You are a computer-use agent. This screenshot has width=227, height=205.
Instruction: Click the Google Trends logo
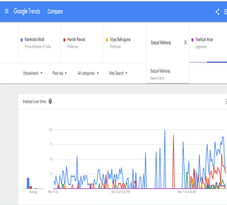27,12
